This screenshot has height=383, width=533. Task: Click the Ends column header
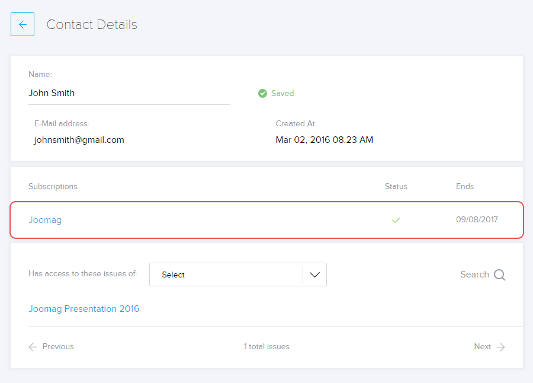click(465, 186)
